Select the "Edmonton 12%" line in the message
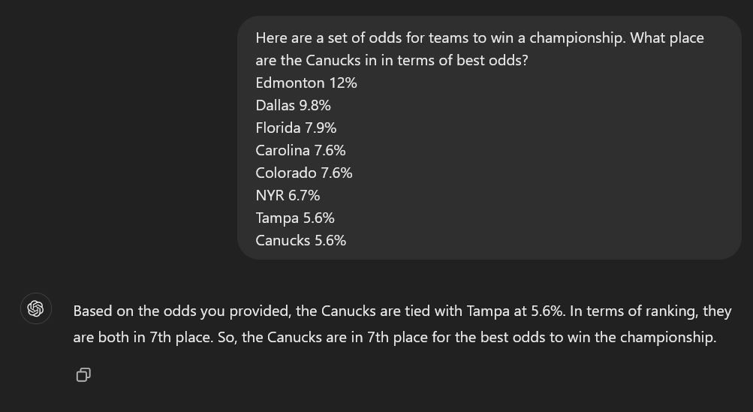 pyautogui.click(x=306, y=83)
